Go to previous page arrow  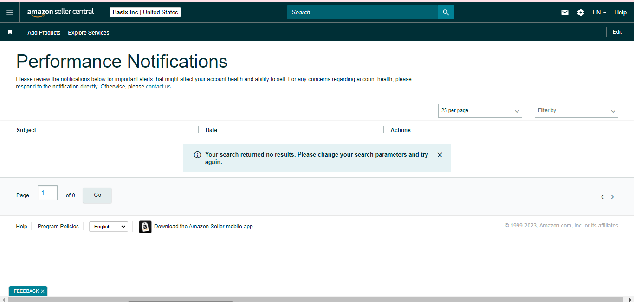click(602, 197)
